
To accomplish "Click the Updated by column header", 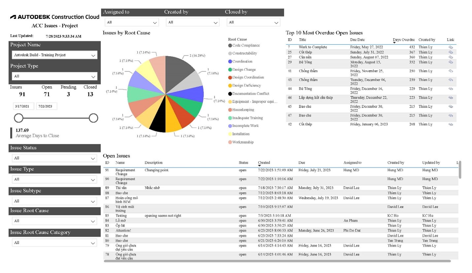I will (x=431, y=162).
